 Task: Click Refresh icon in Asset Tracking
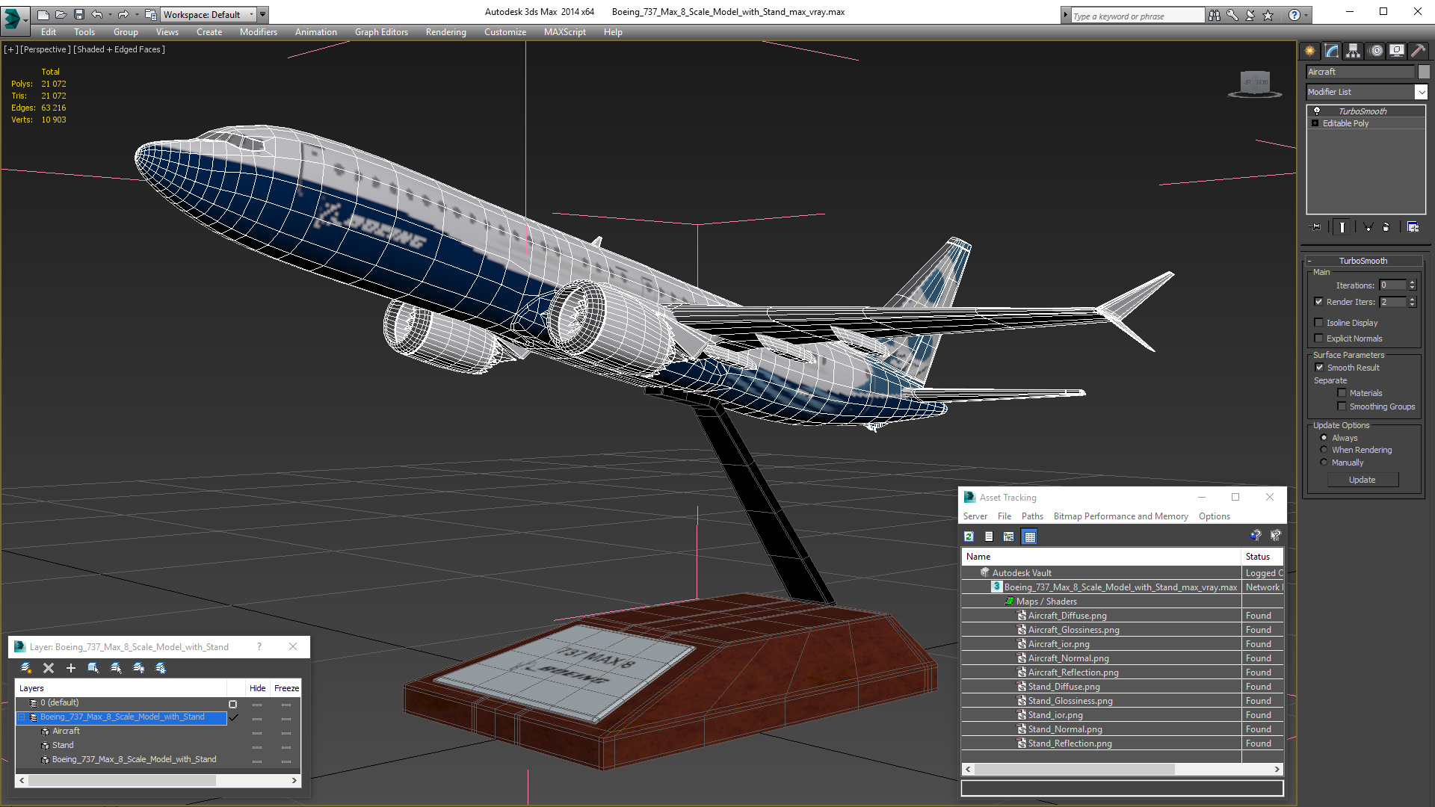(x=969, y=537)
